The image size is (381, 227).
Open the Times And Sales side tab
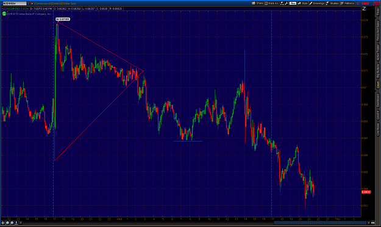point(378,31)
